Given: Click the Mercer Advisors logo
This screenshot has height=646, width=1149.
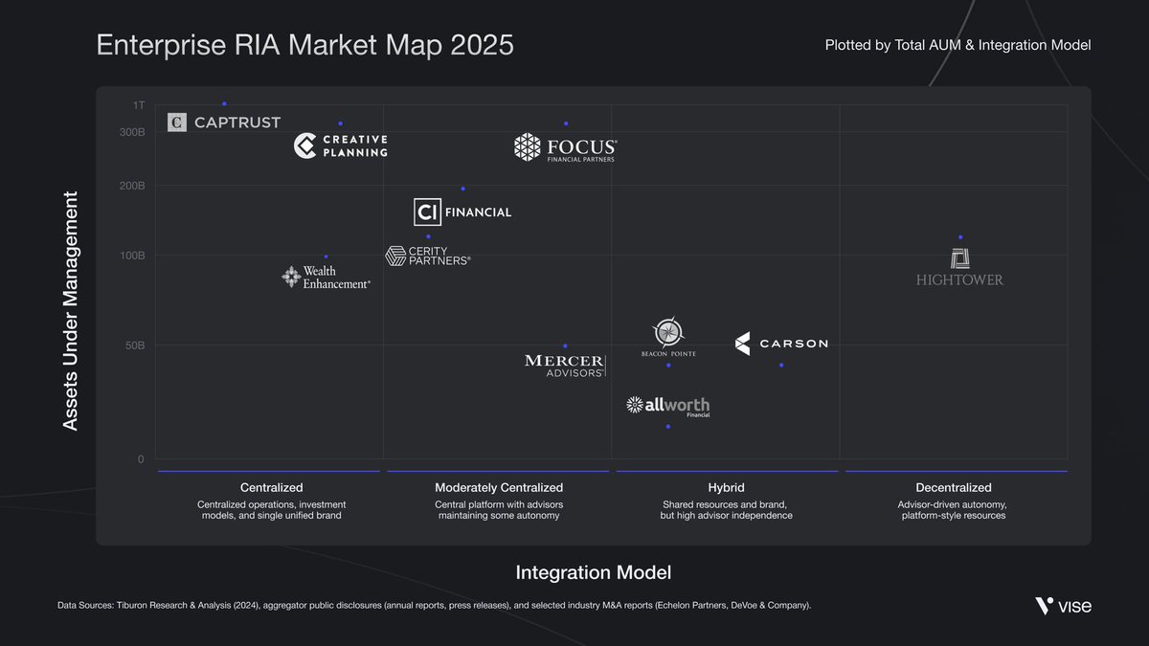Looking at the screenshot, I should pos(565,366).
